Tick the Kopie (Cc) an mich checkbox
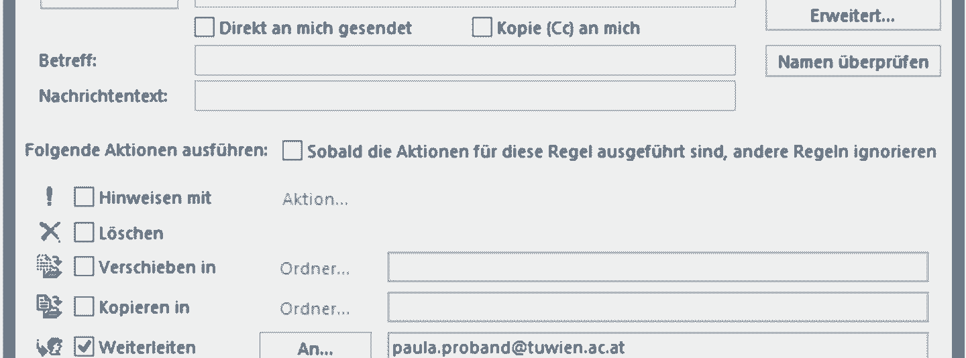This screenshot has height=358, width=966. (x=482, y=27)
